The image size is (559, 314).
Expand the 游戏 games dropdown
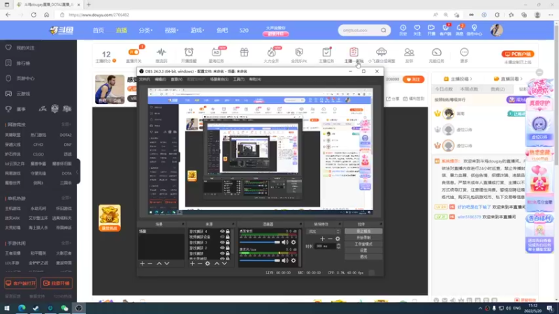(197, 30)
